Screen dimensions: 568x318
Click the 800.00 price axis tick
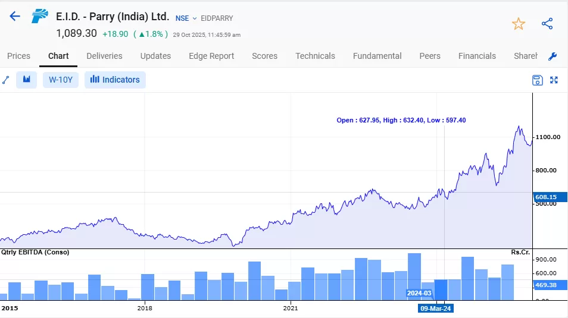546,171
